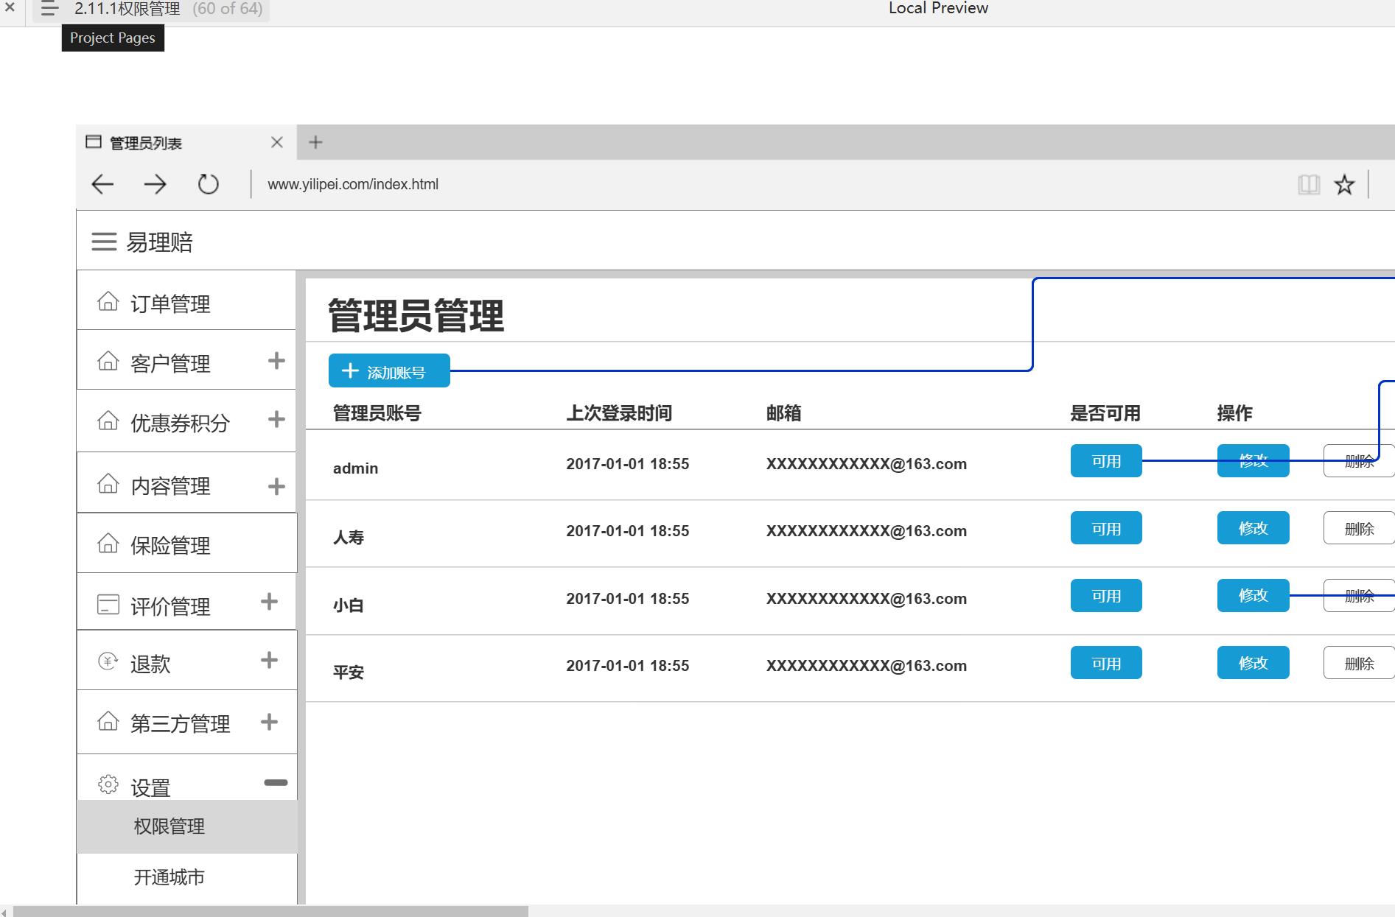This screenshot has width=1395, height=917.
Task: Click 删除 in the 平安 row
Action: pos(1359,663)
